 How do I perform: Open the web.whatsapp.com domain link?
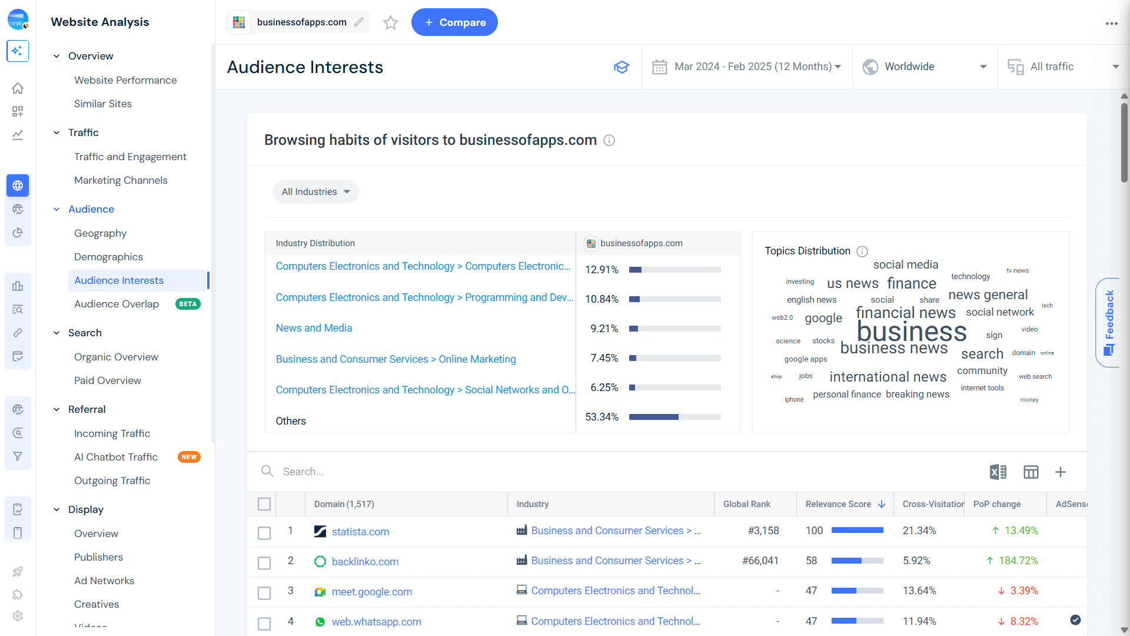coord(376,622)
